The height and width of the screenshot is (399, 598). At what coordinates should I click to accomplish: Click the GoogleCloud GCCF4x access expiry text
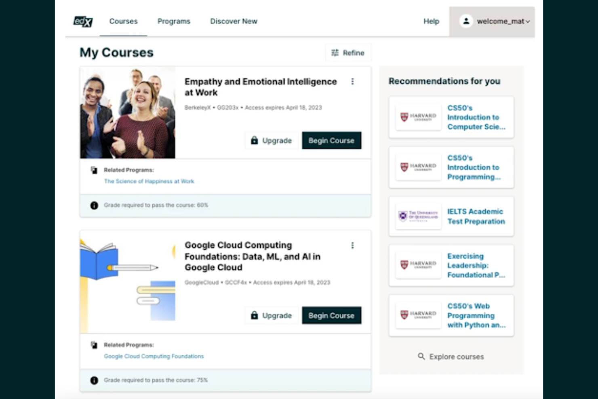coord(257,283)
